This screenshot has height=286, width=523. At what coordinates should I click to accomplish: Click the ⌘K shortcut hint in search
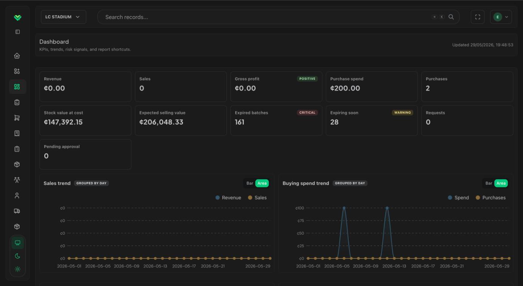pyautogui.click(x=438, y=17)
